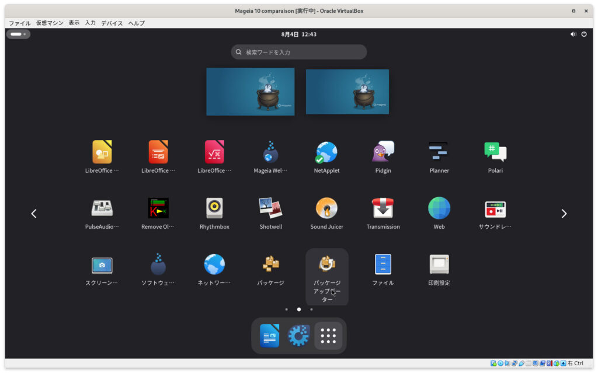598x374 pixels.
Task: Open VirtualBox ヘルプ menu
Action: click(x=136, y=23)
